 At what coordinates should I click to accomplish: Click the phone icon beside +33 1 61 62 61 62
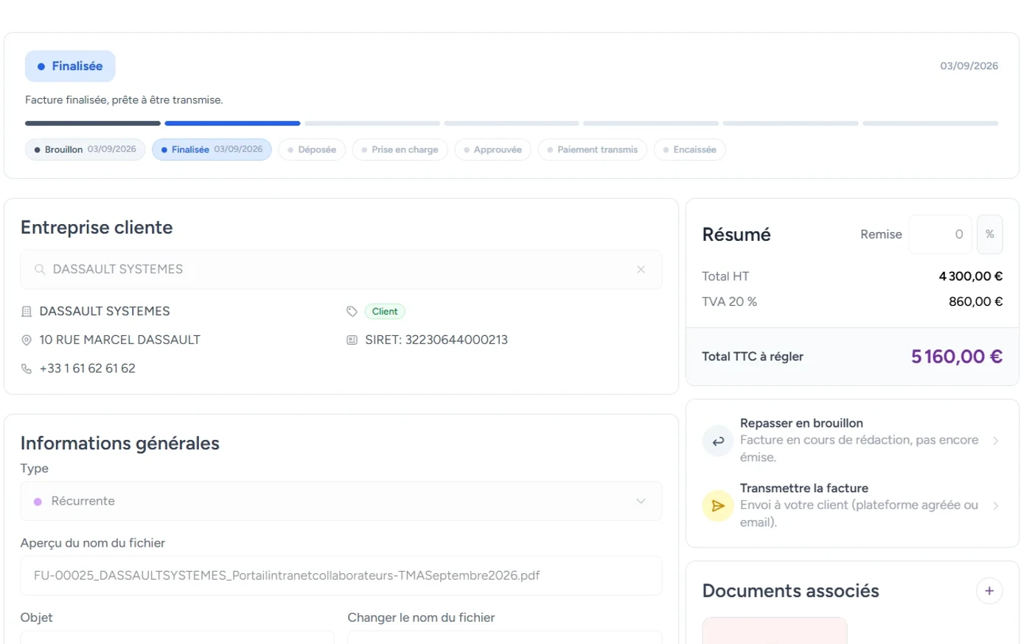pos(27,368)
